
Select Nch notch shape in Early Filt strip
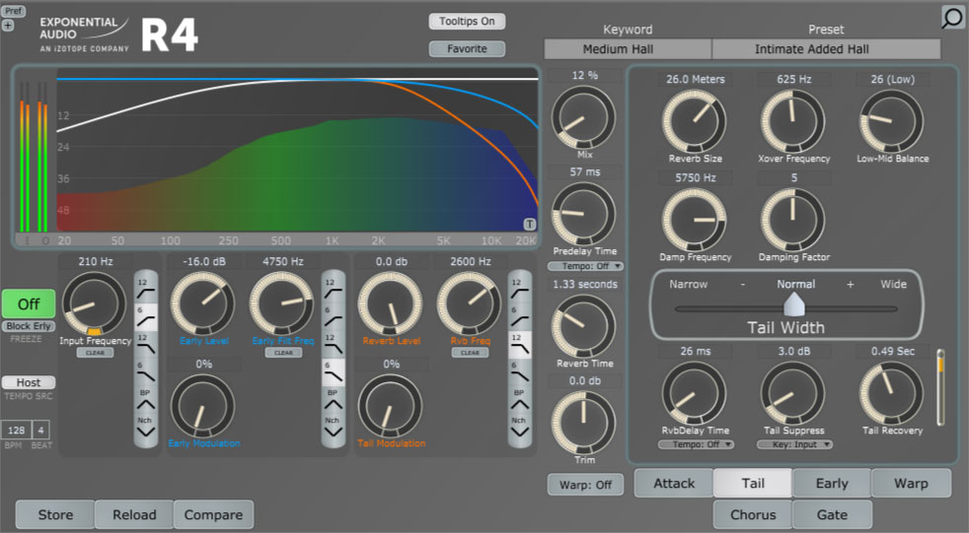pyautogui.click(x=334, y=429)
